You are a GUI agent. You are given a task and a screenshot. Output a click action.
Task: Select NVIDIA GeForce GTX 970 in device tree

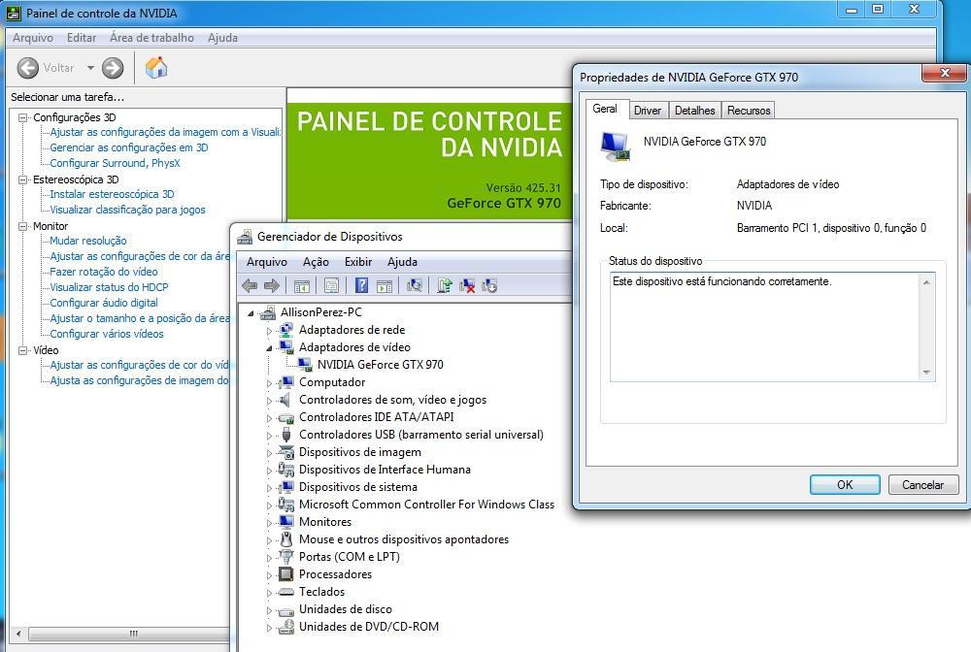380,365
